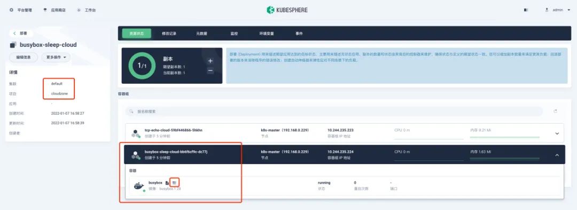Go back to the 部署 deployments list
Image resolution: width=577 pixels, height=210 pixels.
point(21,33)
